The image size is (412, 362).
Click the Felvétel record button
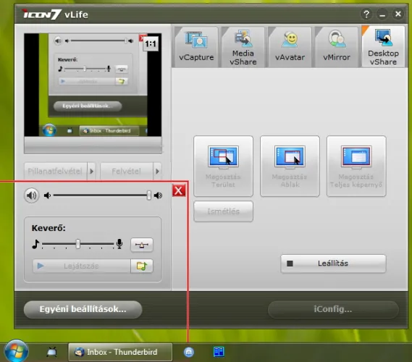[127, 172]
